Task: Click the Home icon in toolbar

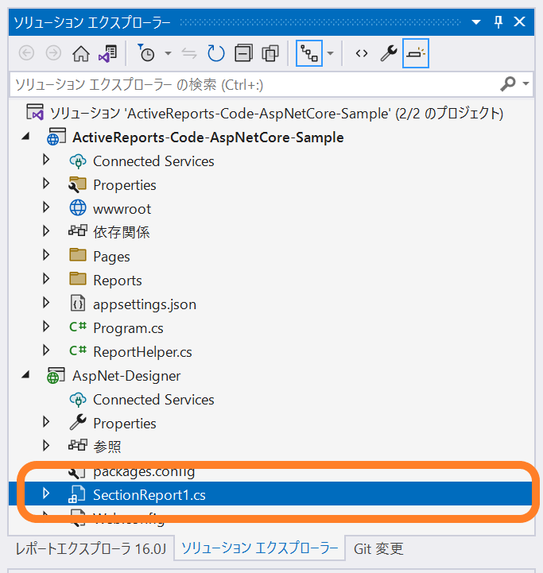Action: 81,54
